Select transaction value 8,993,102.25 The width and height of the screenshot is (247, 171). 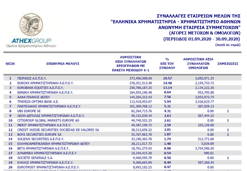tap(142, 167)
